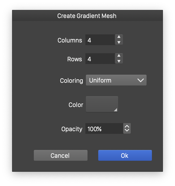Click the Columns decrement down arrow
The width and height of the screenshot is (175, 186).
tap(119, 42)
